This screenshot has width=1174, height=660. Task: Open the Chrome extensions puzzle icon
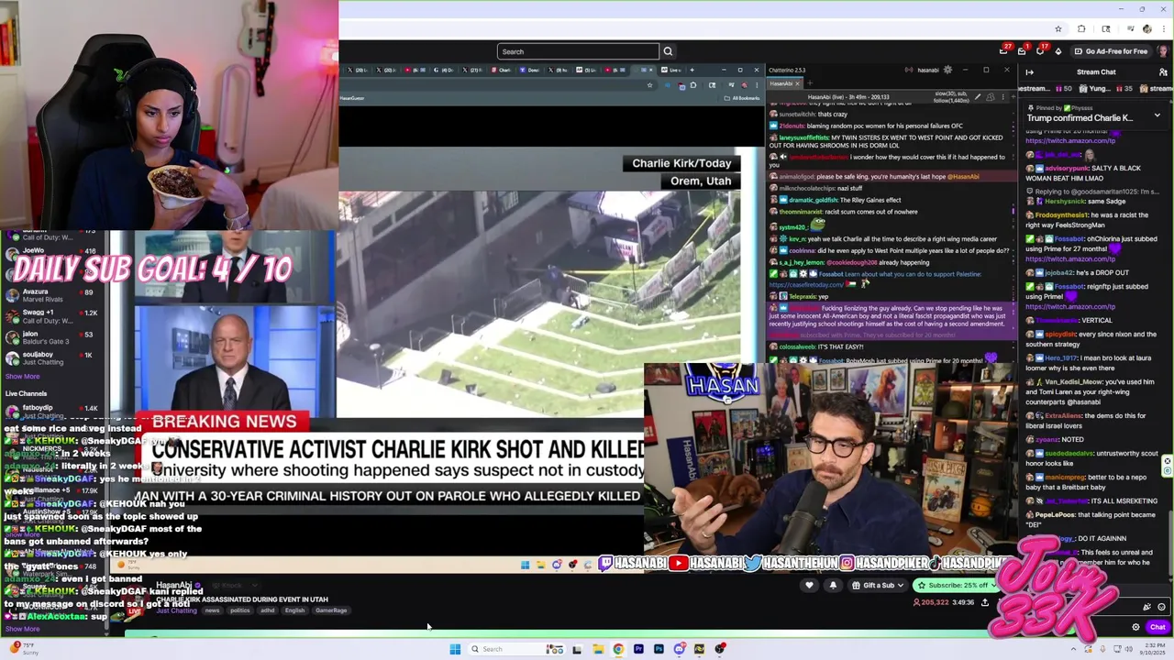(x=1081, y=29)
